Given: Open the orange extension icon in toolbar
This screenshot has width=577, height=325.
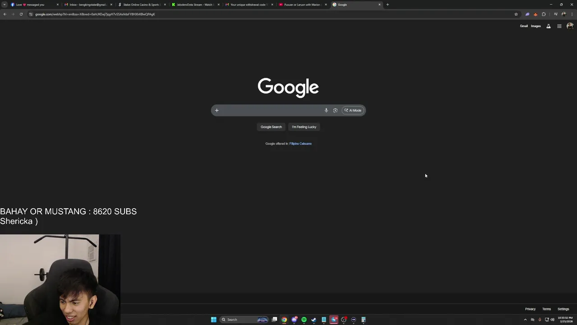Looking at the screenshot, I should tap(535, 14).
